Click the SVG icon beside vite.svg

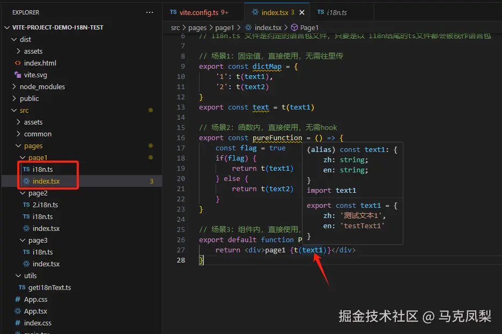18,75
